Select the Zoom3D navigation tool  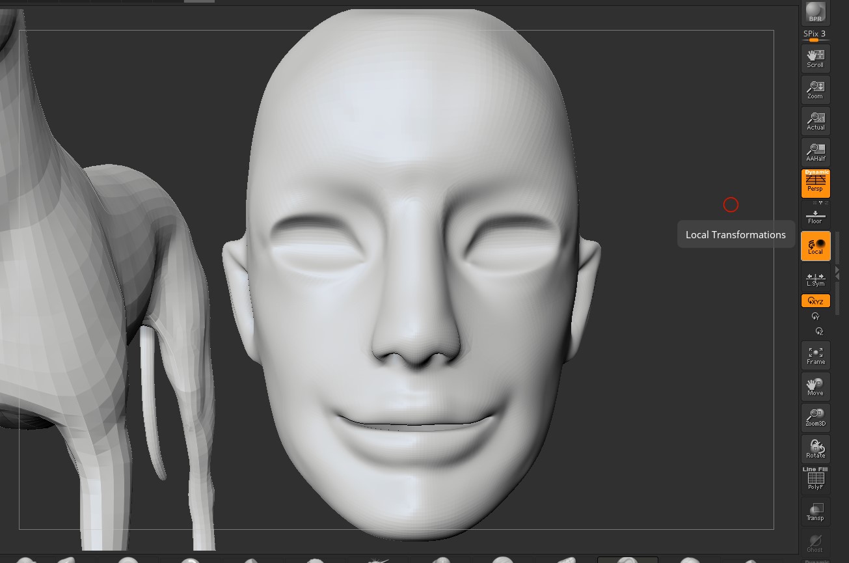[x=815, y=418]
